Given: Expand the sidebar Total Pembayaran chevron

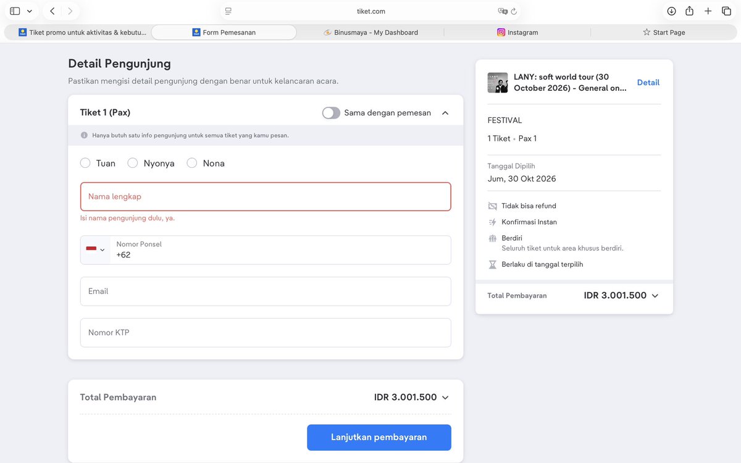Looking at the screenshot, I should pyautogui.click(x=655, y=296).
